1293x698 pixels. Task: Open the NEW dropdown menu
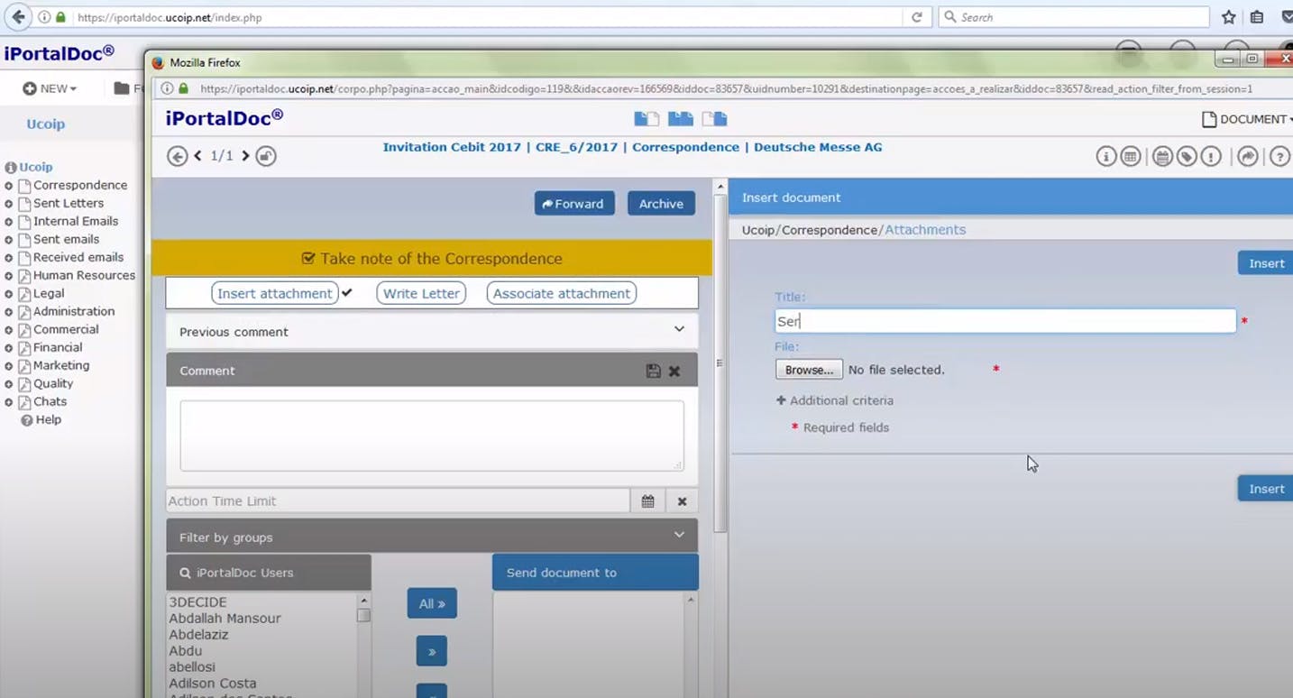tap(50, 88)
